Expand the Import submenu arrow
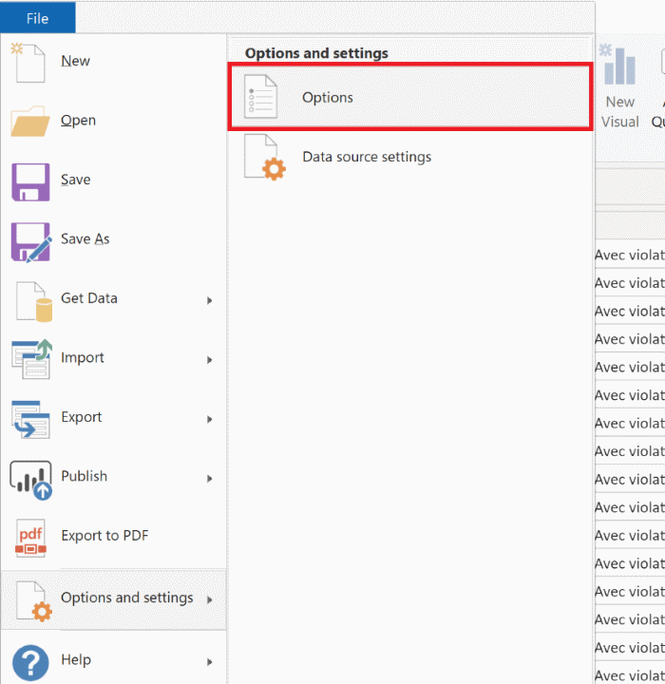Screen dimensions: 665x684 [x=209, y=360]
